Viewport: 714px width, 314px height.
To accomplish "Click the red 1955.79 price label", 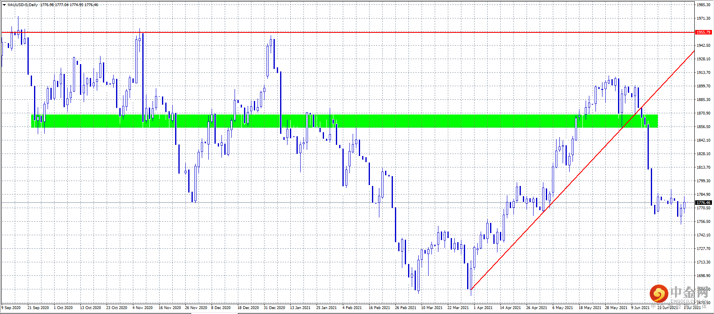I will [x=703, y=32].
